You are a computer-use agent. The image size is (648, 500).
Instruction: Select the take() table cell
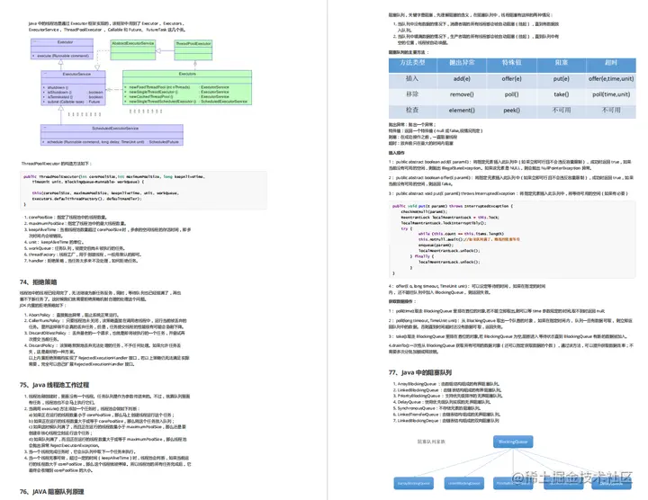(x=562, y=94)
